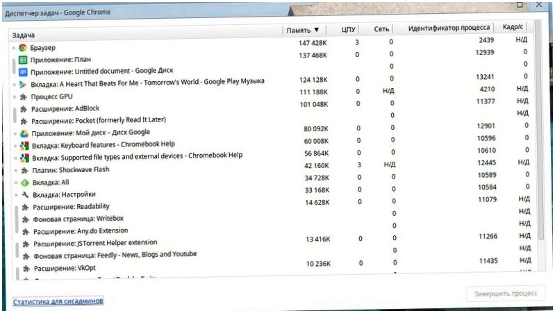Select the Вкладка: All row
The height and width of the screenshot is (313, 555).
pyautogui.click(x=271, y=180)
